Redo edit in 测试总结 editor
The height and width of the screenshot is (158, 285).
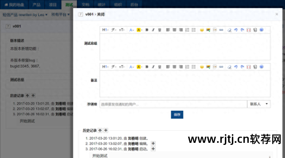[242, 30]
